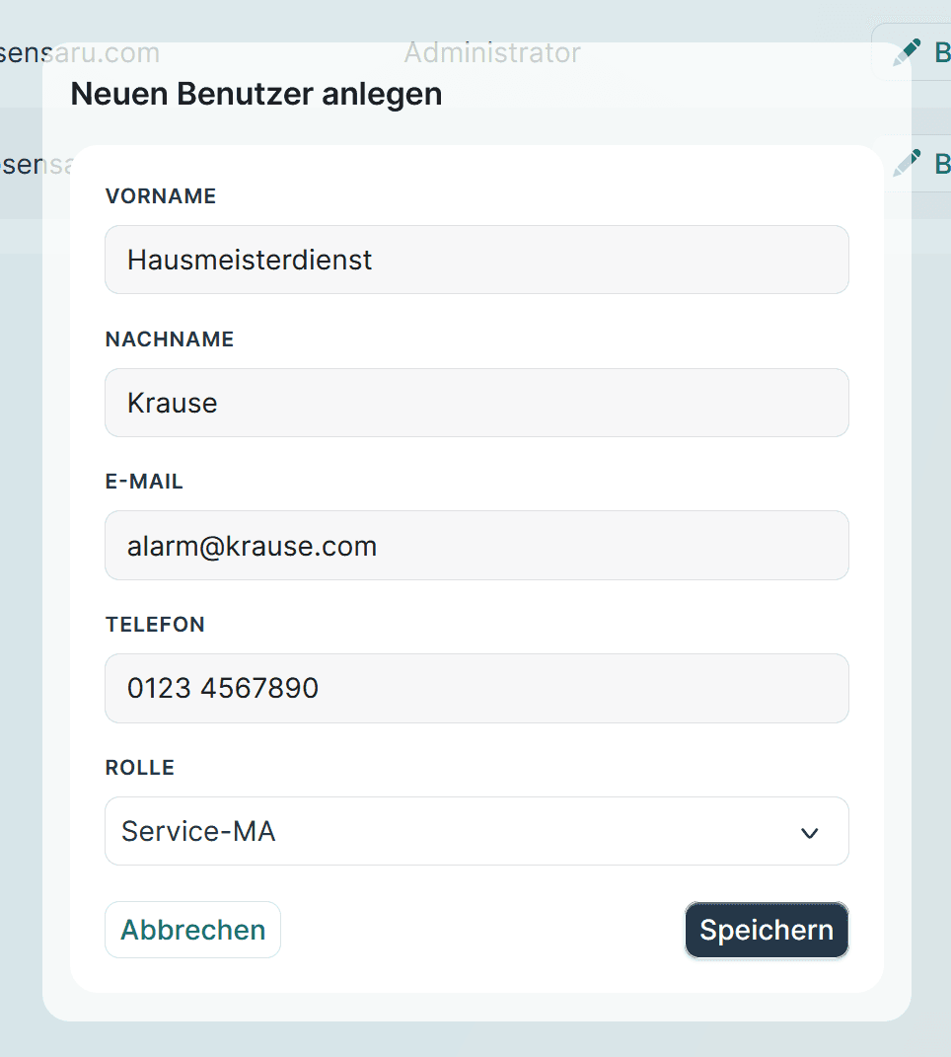Click the dimmed Administrator role text behind dialog
The height and width of the screenshot is (1057, 951).
pyautogui.click(x=492, y=52)
